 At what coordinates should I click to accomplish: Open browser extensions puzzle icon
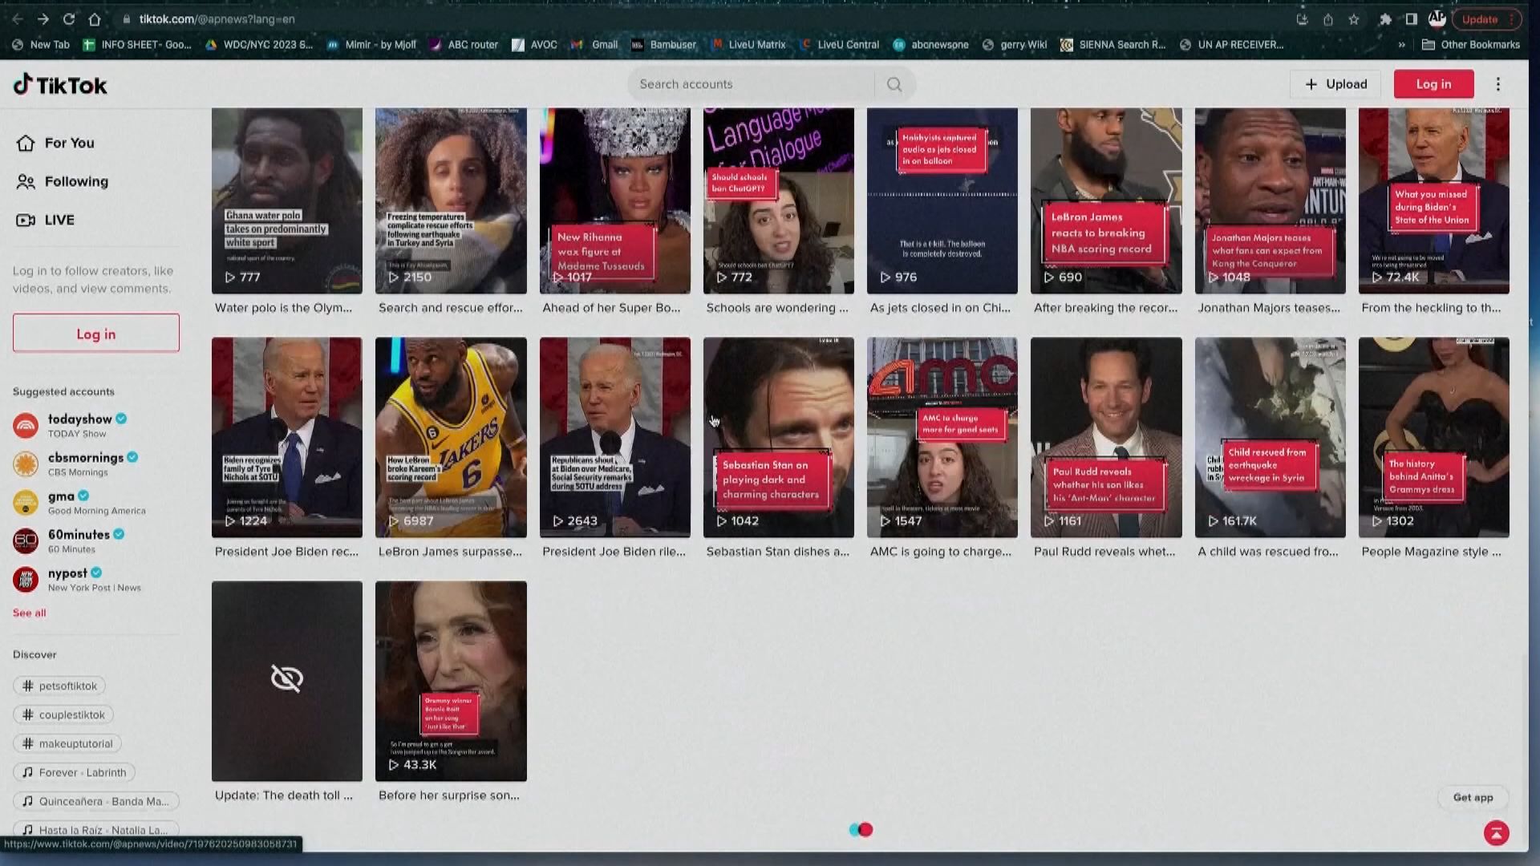pyautogui.click(x=1384, y=19)
